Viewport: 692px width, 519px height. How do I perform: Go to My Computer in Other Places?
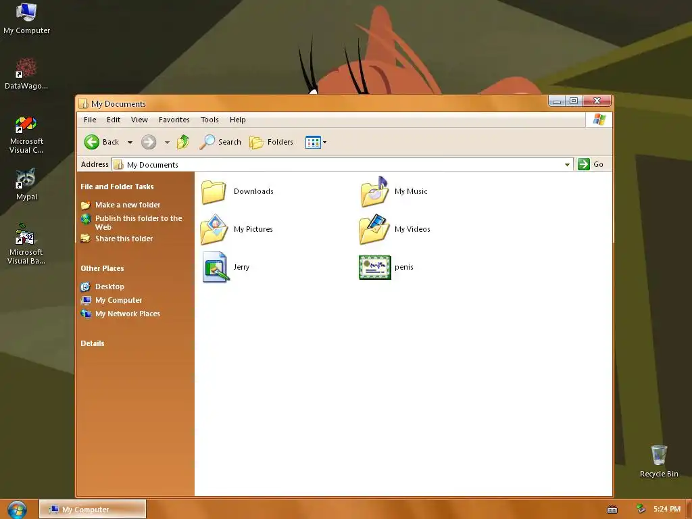[119, 300]
